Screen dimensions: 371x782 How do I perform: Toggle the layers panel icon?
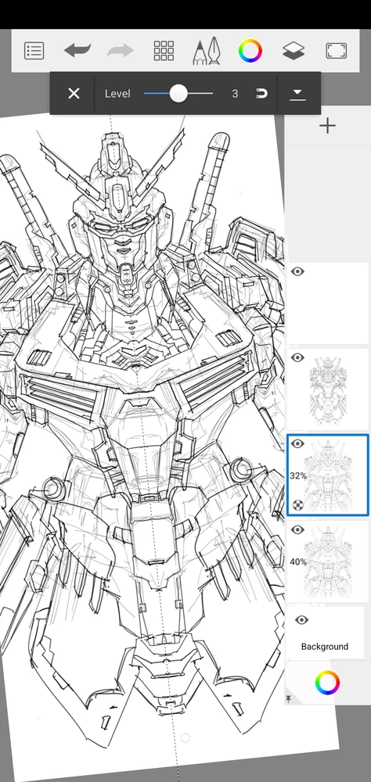click(294, 50)
